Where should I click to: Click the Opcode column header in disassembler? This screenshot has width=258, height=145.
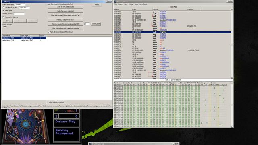point(170,10)
